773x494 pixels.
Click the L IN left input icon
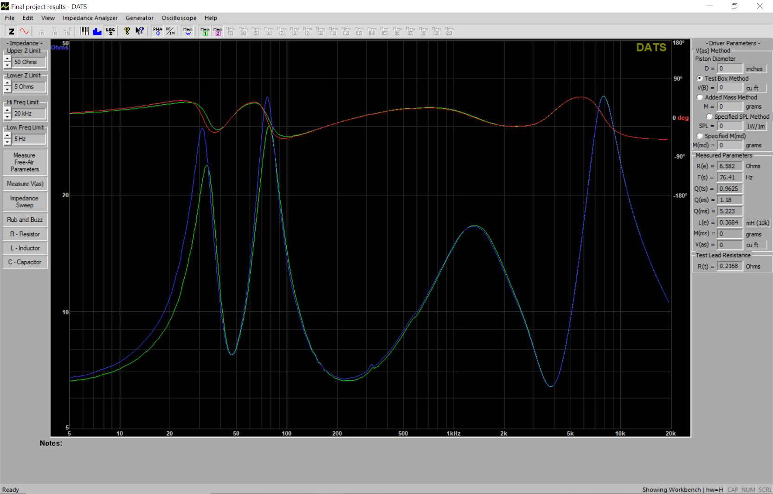click(x=42, y=31)
